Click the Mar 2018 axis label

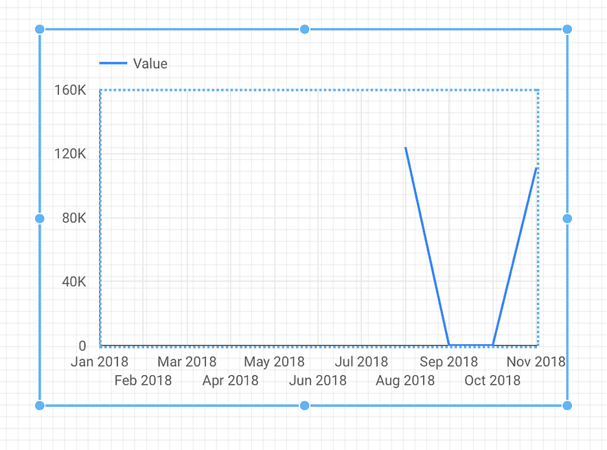tap(187, 361)
